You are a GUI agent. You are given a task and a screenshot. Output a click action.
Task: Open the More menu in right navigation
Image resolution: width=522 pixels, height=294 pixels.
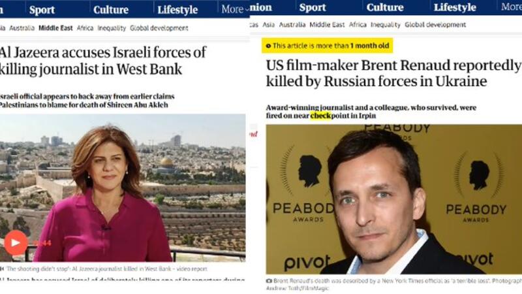pyautogui.click(x=512, y=7)
